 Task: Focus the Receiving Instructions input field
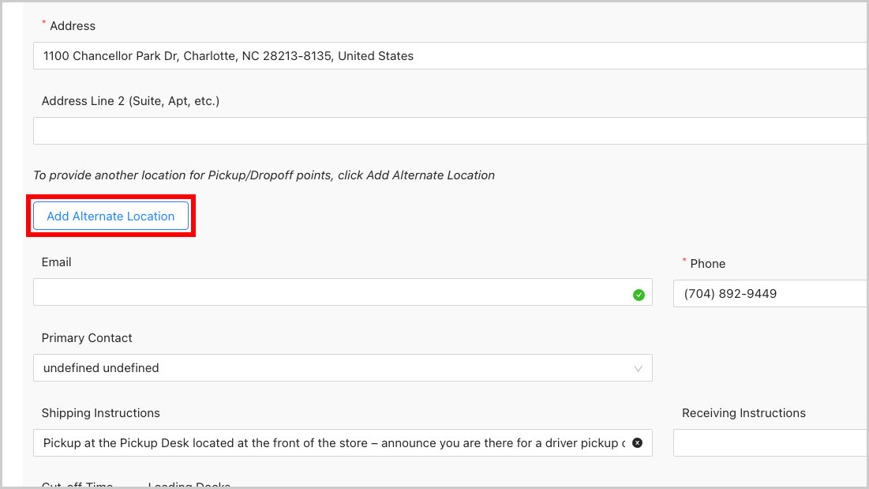point(770,443)
